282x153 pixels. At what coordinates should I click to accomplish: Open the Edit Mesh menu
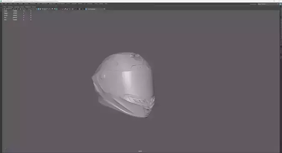tap(44, 4)
